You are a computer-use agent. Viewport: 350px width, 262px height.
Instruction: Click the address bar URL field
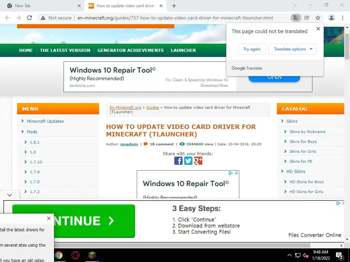pyautogui.click(x=175, y=18)
